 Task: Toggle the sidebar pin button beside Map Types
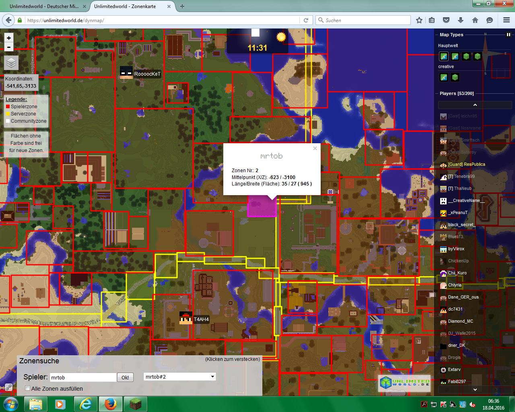(x=508, y=35)
